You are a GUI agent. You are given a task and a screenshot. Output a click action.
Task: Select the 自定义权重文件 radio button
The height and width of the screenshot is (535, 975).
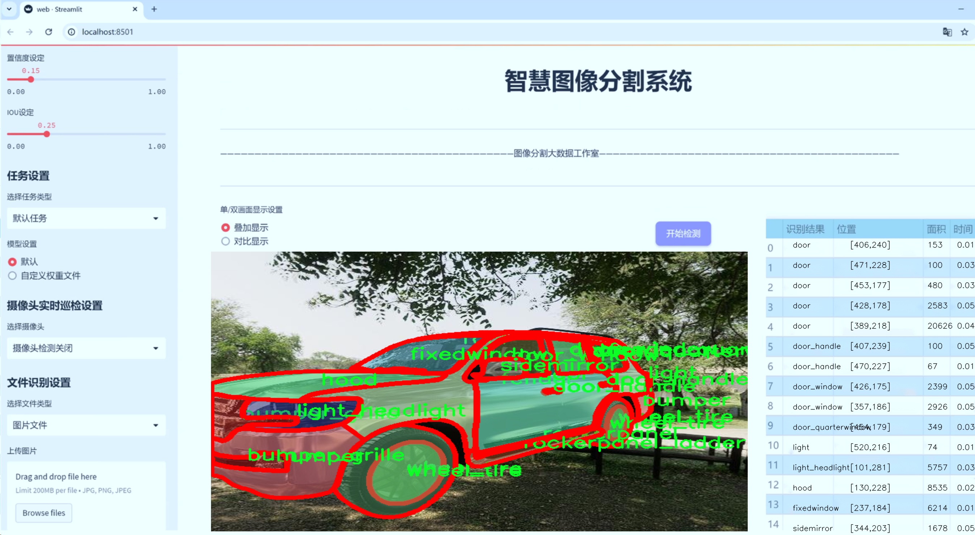click(13, 275)
